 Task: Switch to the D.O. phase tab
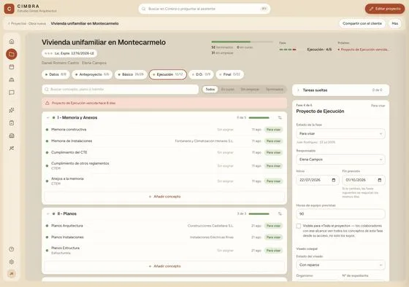201,74
